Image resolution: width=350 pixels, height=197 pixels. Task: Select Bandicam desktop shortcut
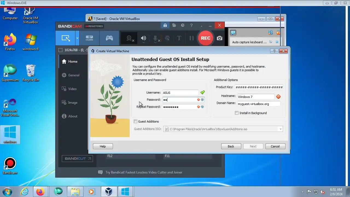click(x=10, y=166)
